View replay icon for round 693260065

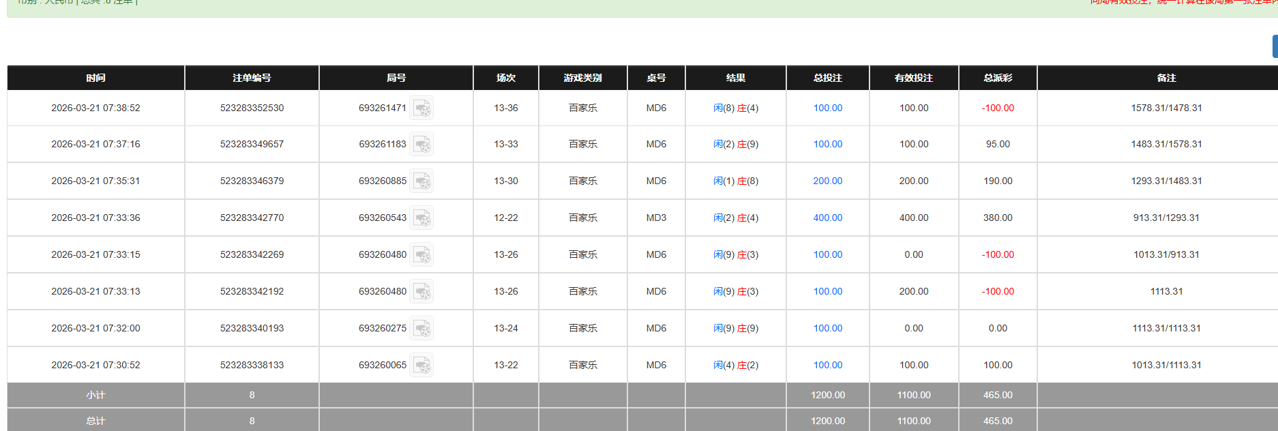click(421, 366)
